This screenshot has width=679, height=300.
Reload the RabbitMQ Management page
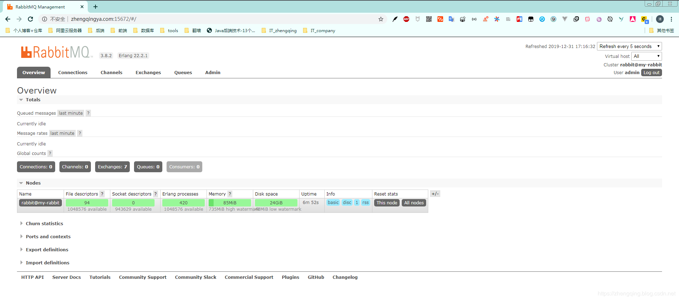pos(30,19)
